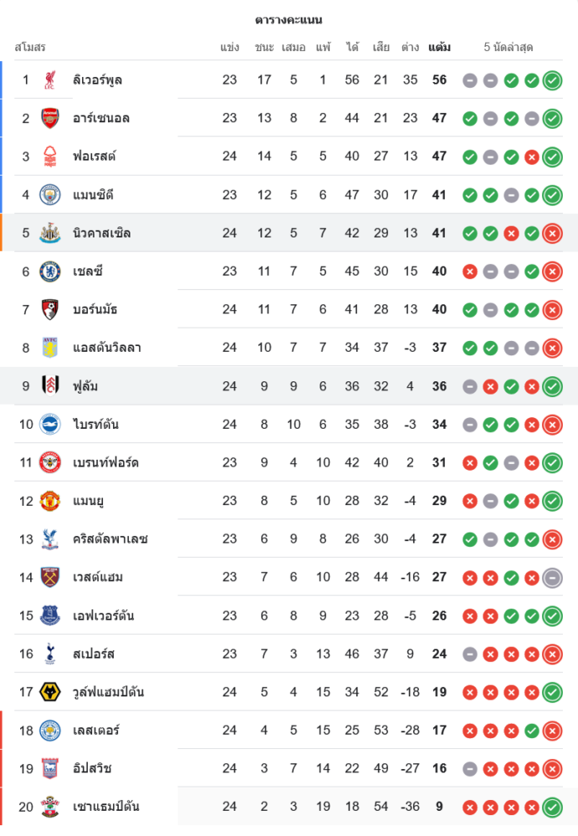Viewport: 578px width, 836px height.
Task: Click West Ham's latest match draw indicator
Action: [552, 578]
